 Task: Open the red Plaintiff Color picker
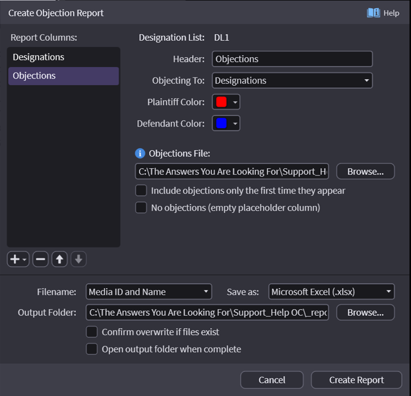(226, 102)
